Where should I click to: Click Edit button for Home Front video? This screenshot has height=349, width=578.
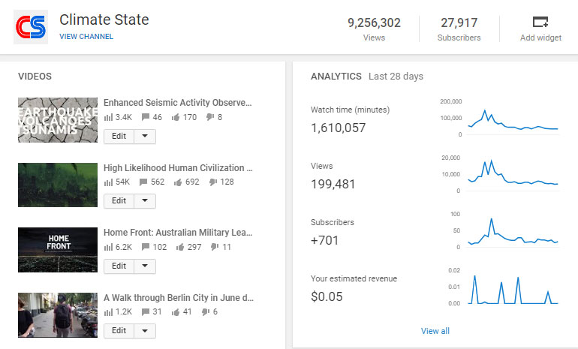pyautogui.click(x=119, y=266)
